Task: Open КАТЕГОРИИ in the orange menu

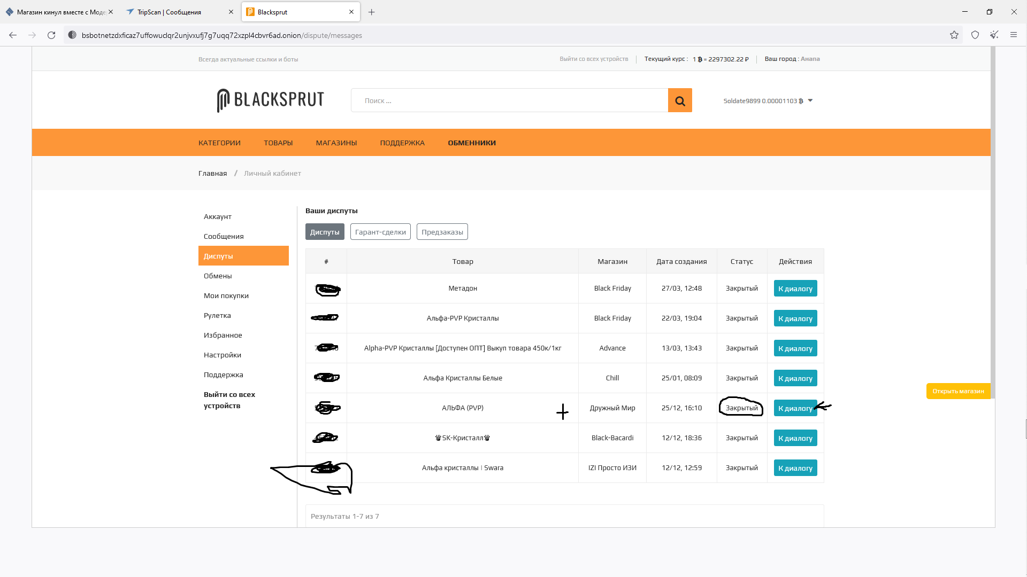Action: pyautogui.click(x=219, y=143)
